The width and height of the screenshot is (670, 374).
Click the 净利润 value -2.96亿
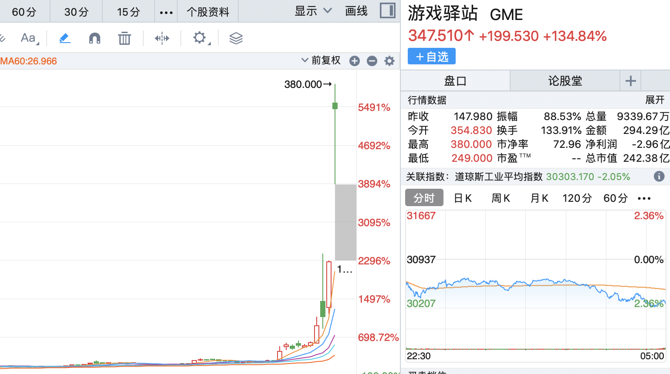tap(650, 144)
